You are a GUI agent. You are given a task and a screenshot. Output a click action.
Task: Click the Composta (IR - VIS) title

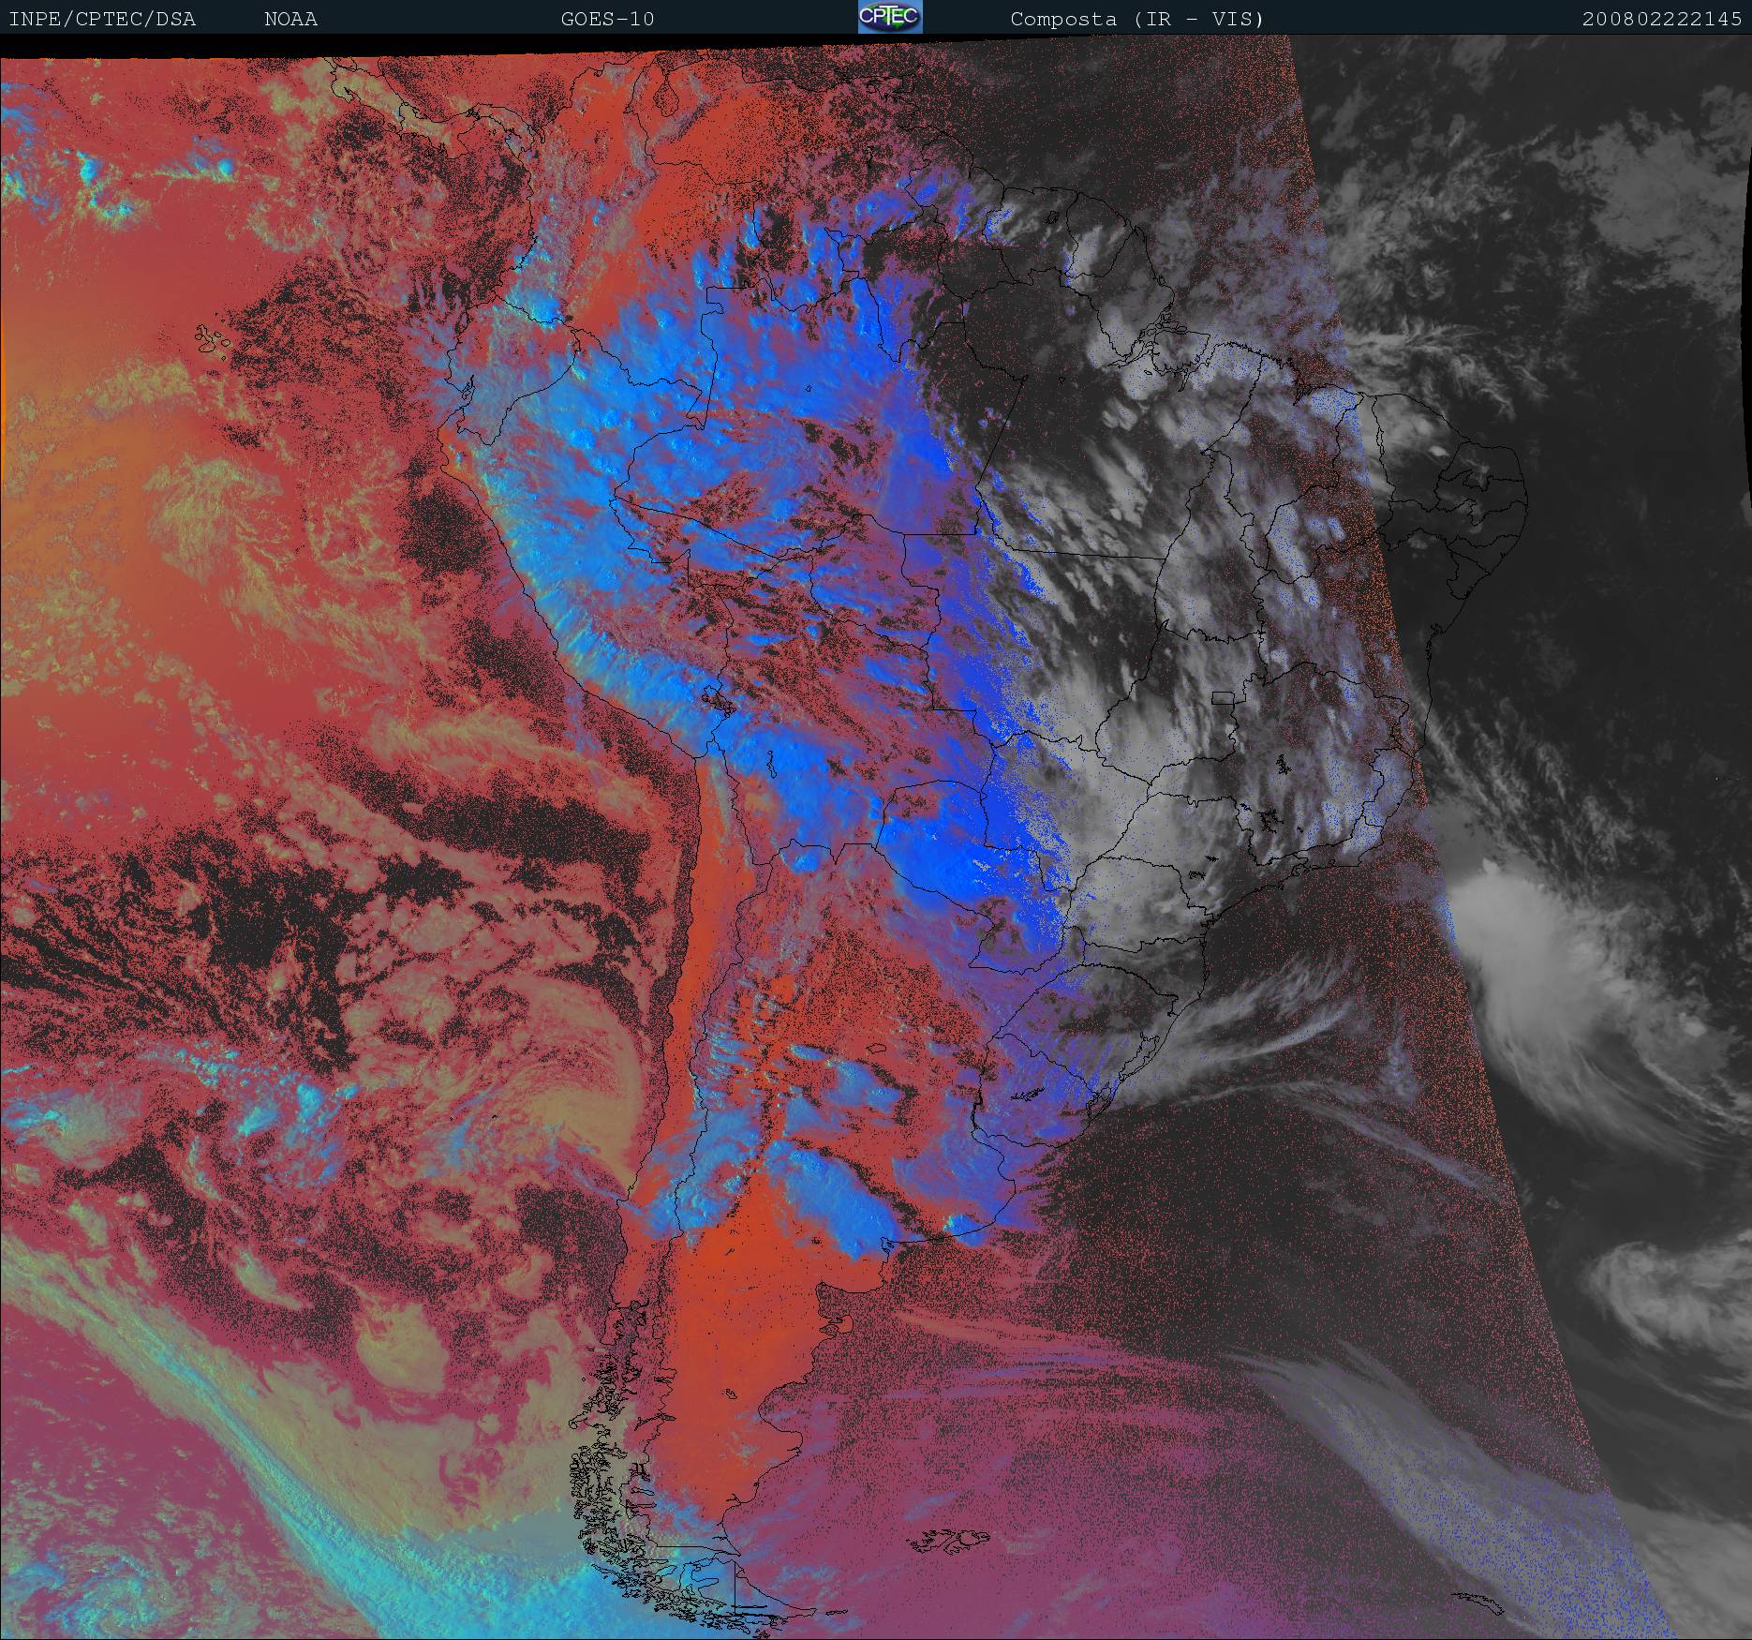(1136, 19)
